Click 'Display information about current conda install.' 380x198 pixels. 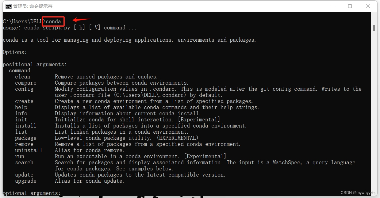click(x=128, y=113)
